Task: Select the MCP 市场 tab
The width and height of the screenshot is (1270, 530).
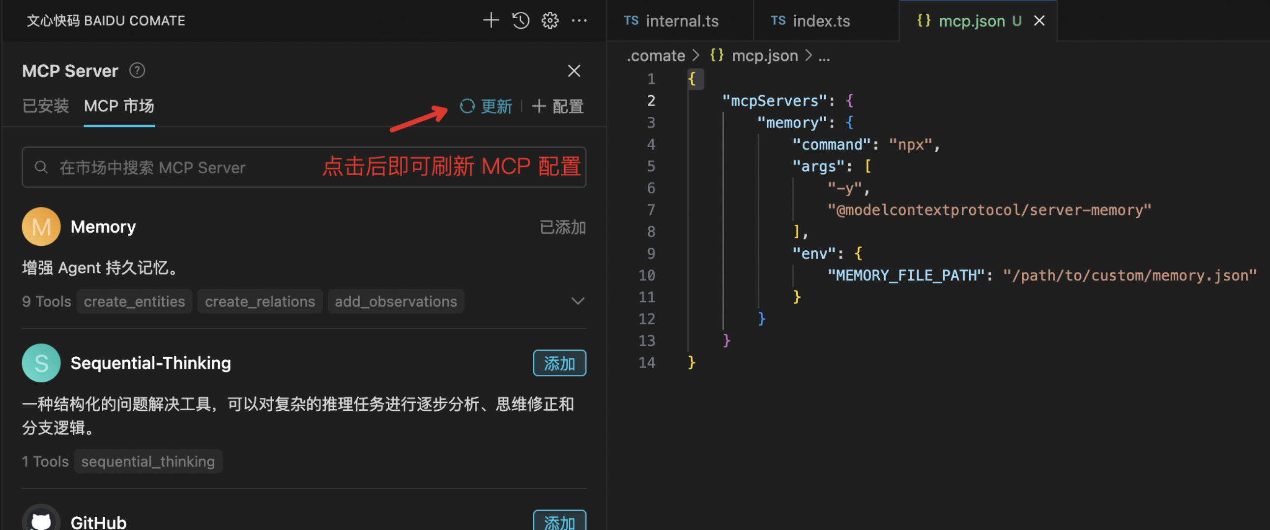Action: tap(119, 106)
